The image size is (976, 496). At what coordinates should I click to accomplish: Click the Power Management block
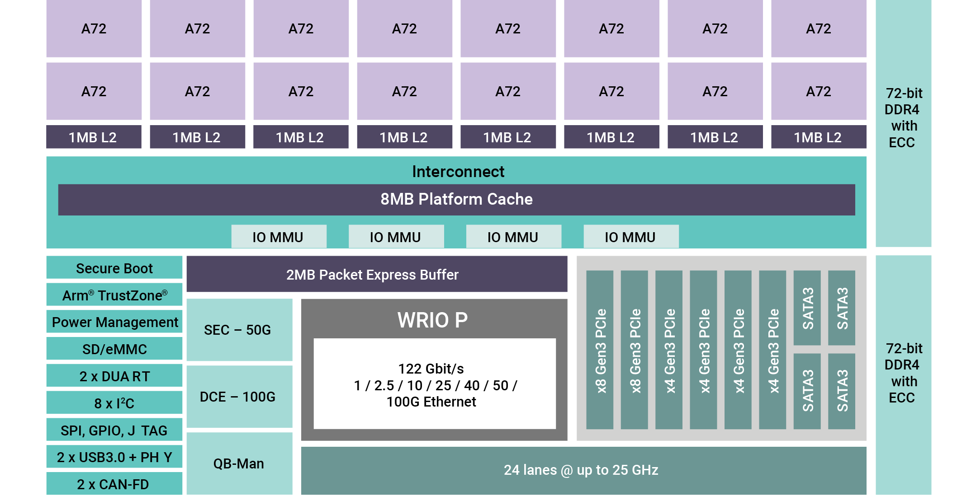pos(114,322)
